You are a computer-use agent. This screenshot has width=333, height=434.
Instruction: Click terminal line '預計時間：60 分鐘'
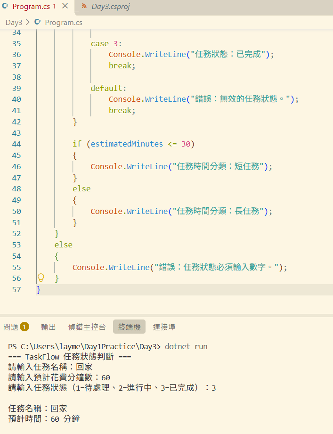tap(44, 419)
